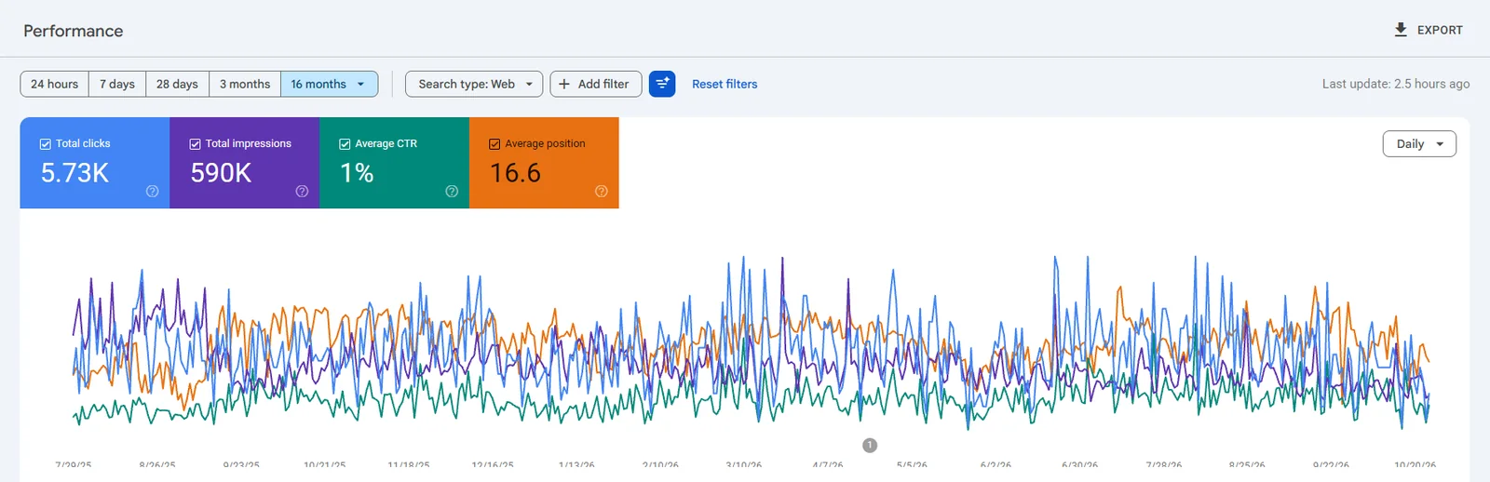Open the filter options blue icon button
1490x482 pixels.
point(662,84)
